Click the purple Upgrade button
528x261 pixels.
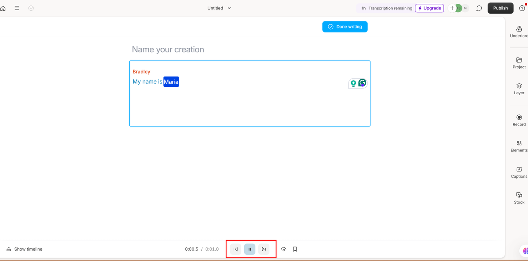pyautogui.click(x=429, y=8)
